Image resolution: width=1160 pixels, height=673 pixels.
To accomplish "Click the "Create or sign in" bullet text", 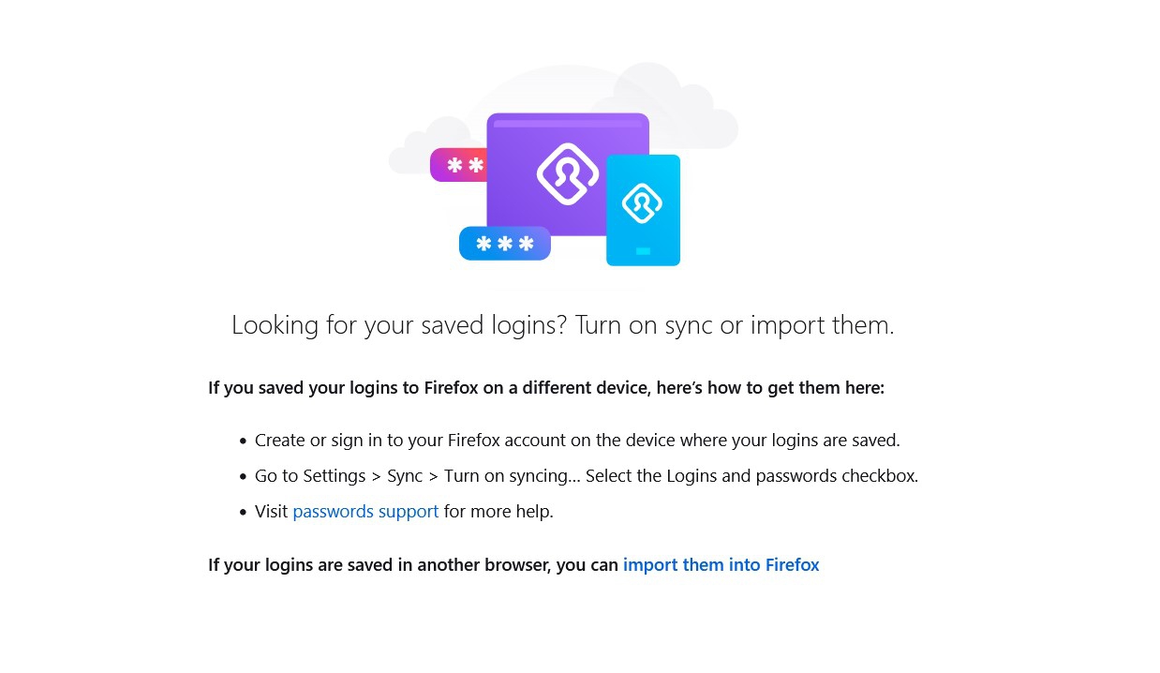I will point(576,441).
